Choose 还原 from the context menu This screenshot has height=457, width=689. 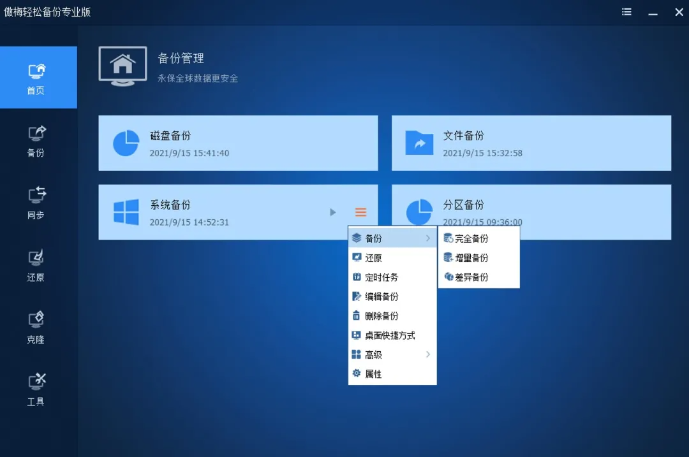[392, 258]
